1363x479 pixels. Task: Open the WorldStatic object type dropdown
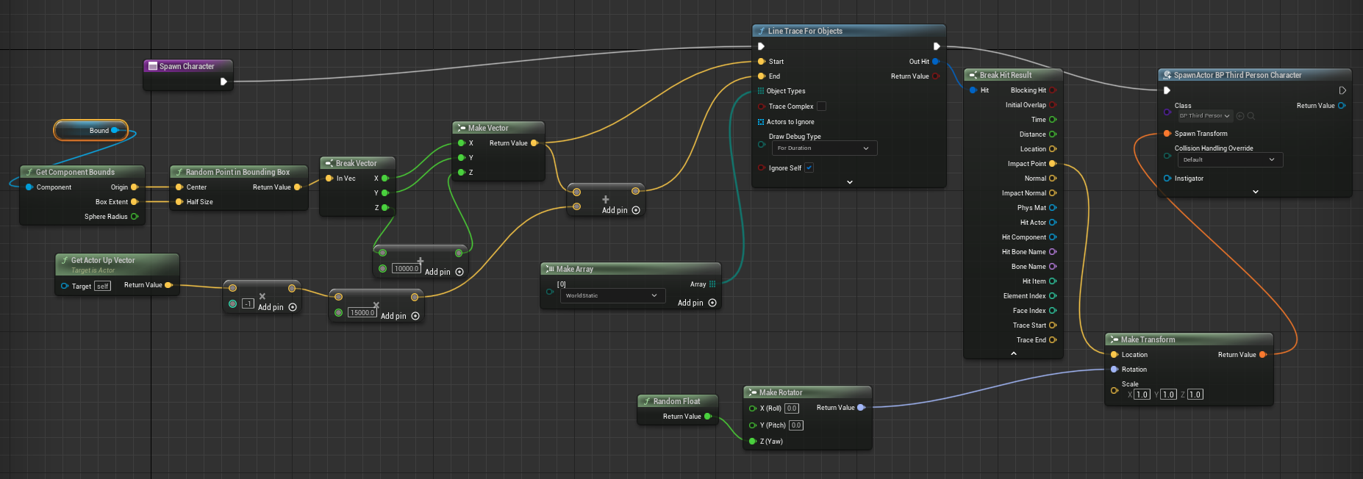click(x=612, y=295)
